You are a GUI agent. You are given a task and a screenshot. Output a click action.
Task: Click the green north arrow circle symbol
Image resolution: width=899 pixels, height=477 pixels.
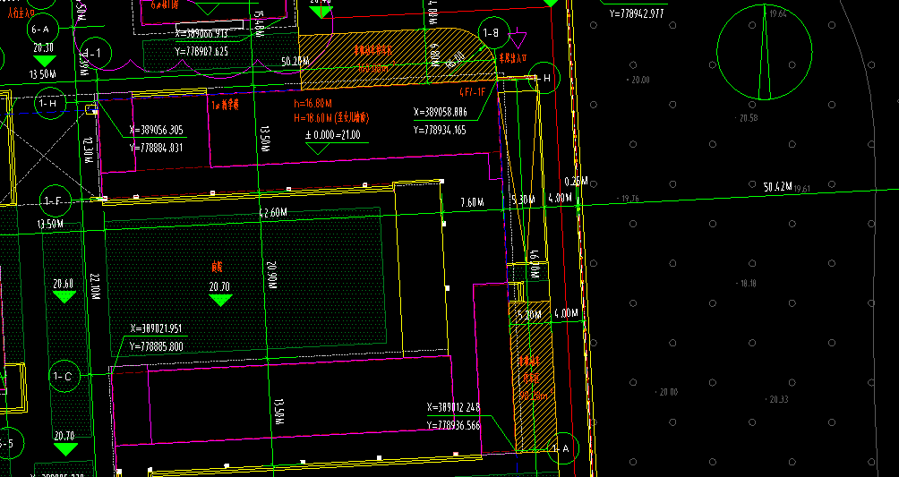[x=765, y=52]
